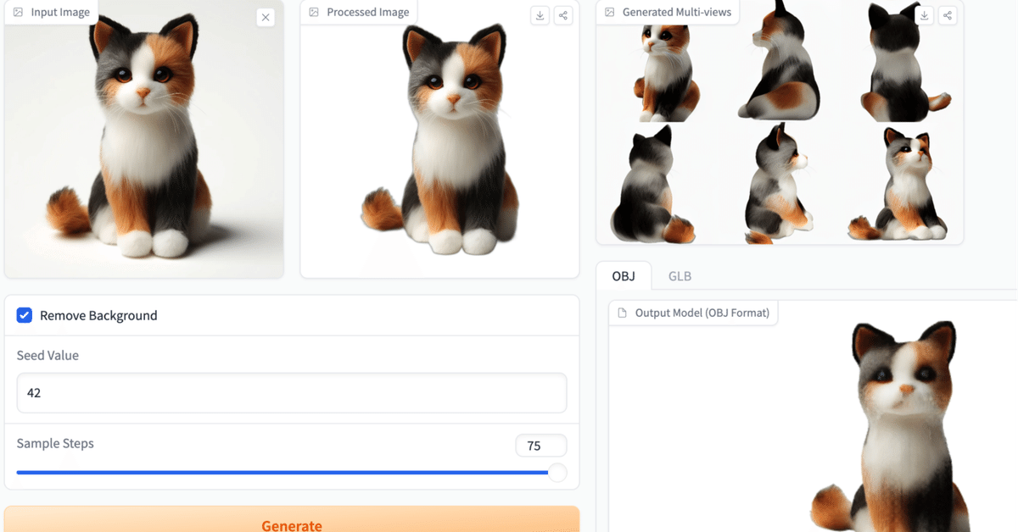Click the Sample Steps value box showing 75

pyautogui.click(x=541, y=445)
